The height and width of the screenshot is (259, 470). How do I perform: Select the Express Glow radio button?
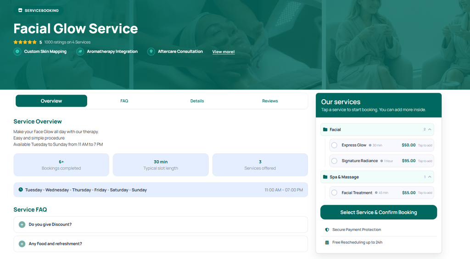334,145
